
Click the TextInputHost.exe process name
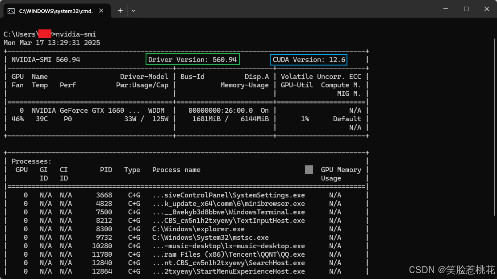coord(229,221)
